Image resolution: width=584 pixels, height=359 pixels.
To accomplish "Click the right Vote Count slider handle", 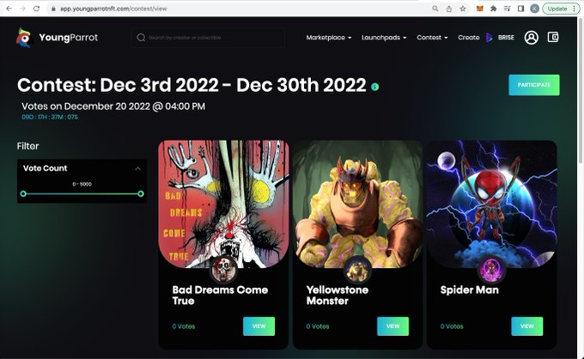I will pos(141,193).
